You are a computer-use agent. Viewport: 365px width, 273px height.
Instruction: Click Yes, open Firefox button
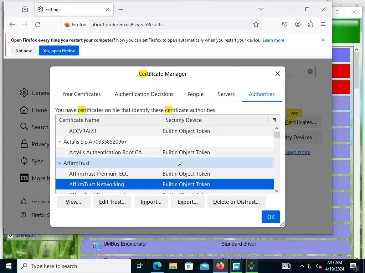[x=59, y=50]
